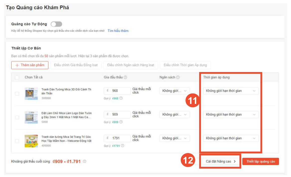This screenshot has height=177, width=291.
Task: Enable the Quảng cáo Tự Động switch
Action: click(56, 24)
